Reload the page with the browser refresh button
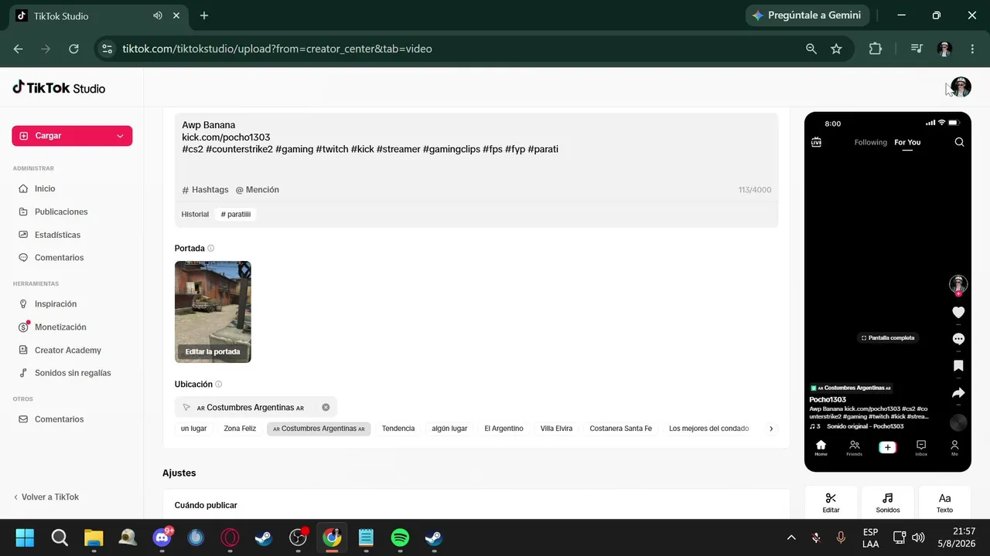 tap(73, 49)
